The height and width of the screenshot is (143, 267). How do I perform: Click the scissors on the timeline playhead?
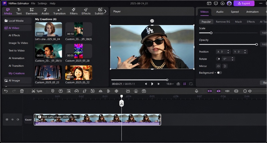pos(121,104)
